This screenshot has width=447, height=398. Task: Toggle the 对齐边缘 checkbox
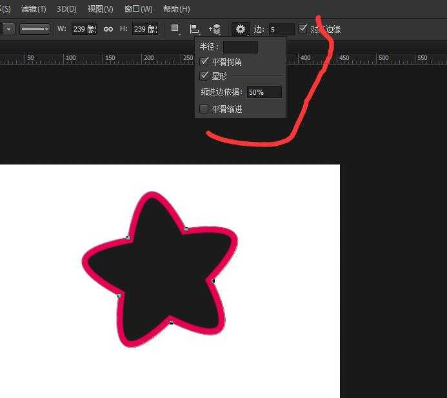point(303,28)
